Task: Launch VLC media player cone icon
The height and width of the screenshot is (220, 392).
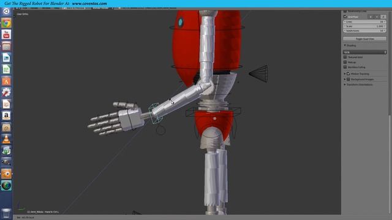Action: point(6,139)
